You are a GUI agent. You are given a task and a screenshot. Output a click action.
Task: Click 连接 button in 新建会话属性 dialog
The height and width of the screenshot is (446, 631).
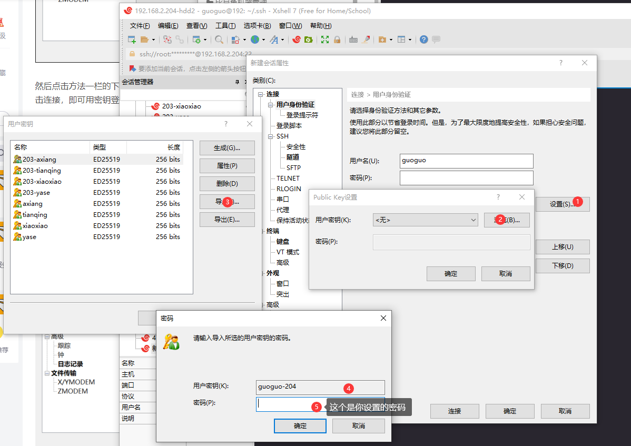pyautogui.click(x=455, y=411)
